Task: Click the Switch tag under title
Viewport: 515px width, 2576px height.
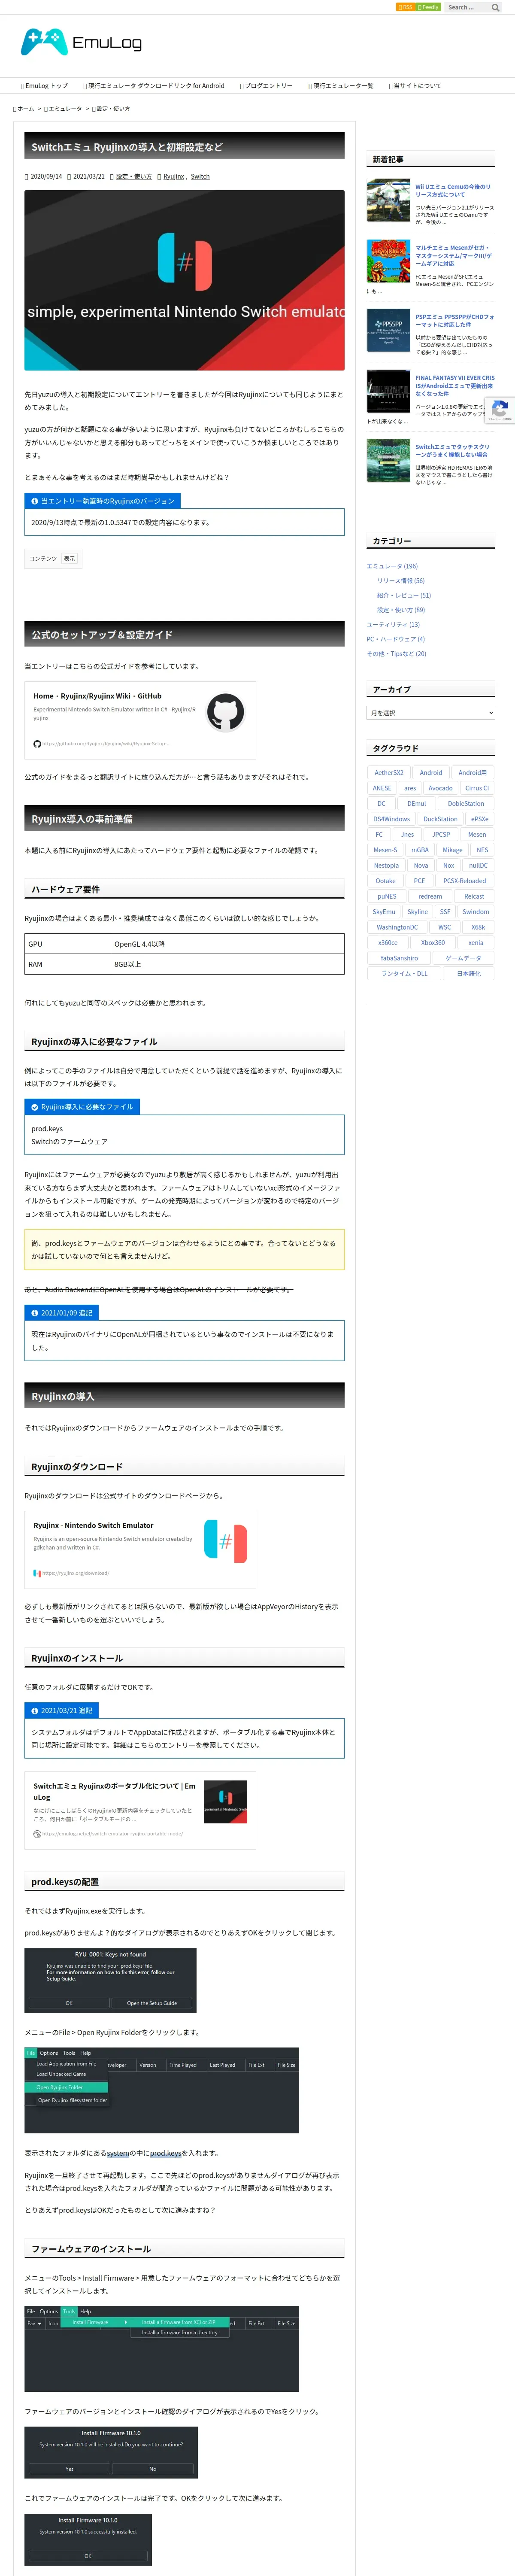Action: [x=200, y=176]
